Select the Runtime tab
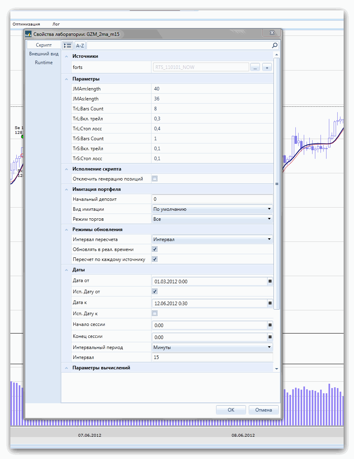This screenshot has width=354, height=459. pyautogui.click(x=43, y=62)
